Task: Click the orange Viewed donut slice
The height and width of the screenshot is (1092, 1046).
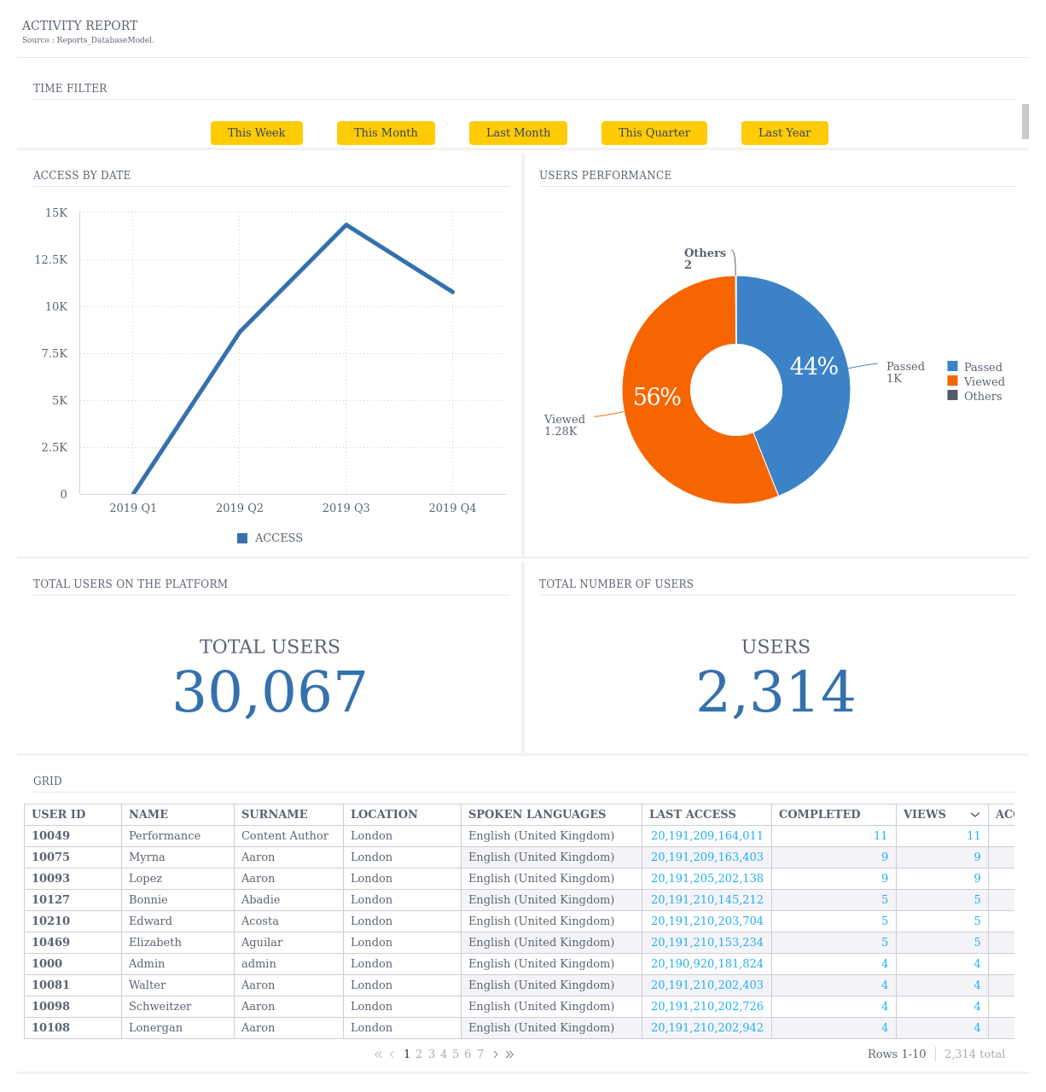Action: [657, 427]
